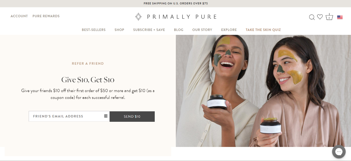This screenshot has width=351, height=161.
Task: Click the free shipping announcement banner
Action: (175, 4)
